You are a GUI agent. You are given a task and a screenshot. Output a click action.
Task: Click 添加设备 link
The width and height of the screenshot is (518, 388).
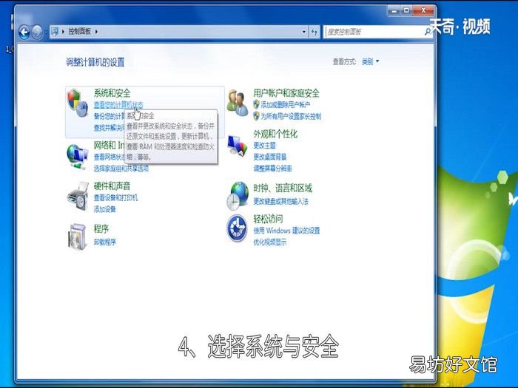coord(105,209)
